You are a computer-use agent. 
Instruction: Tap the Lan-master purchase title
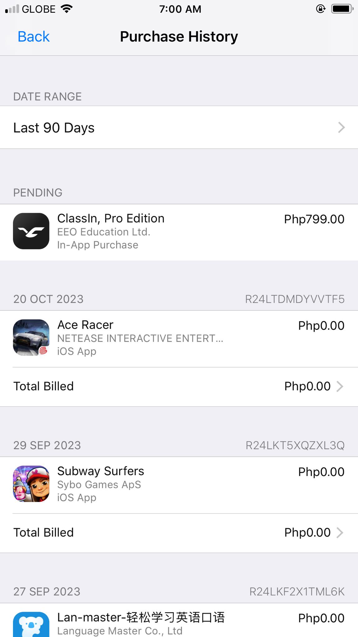(x=141, y=618)
